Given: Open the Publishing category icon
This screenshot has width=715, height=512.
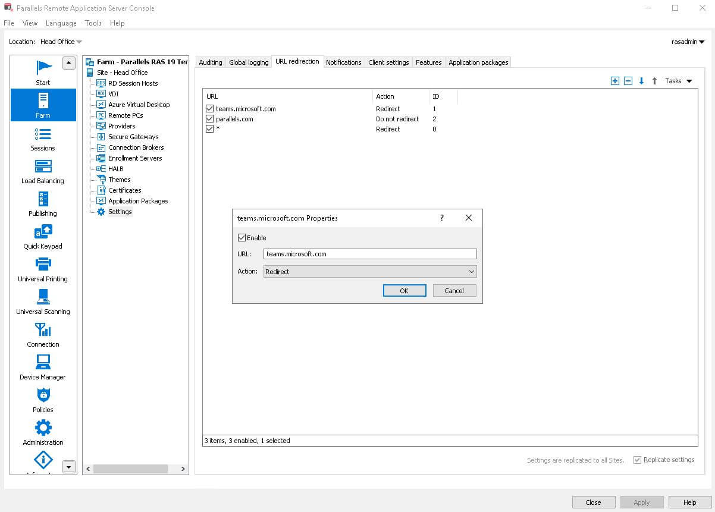Looking at the screenshot, I should (x=43, y=199).
